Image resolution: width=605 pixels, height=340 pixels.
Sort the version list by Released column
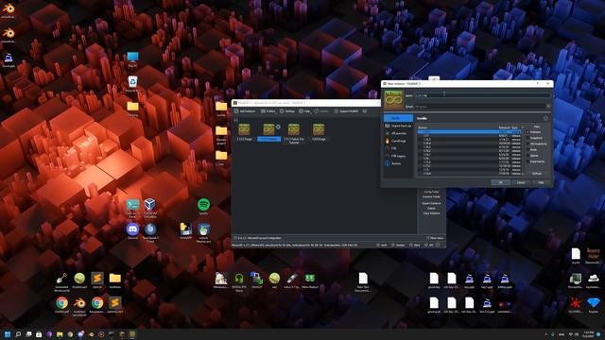pos(504,127)
